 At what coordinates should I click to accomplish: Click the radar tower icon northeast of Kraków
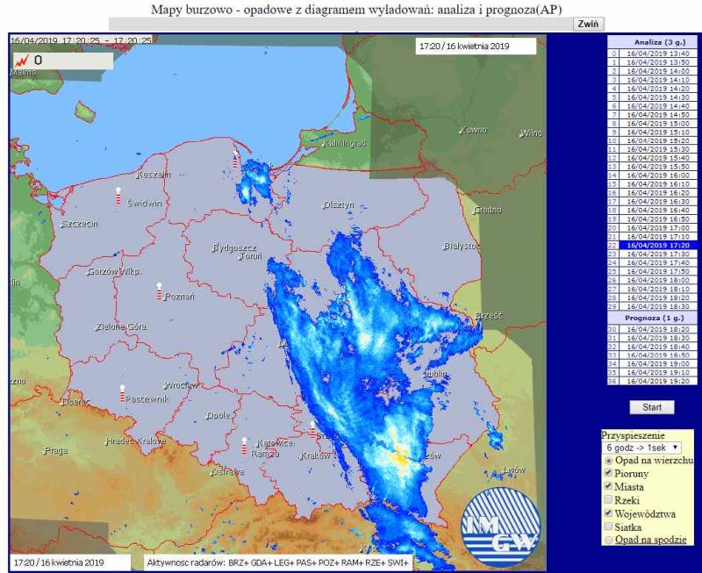pyautogui.click(x=312, y=428)
